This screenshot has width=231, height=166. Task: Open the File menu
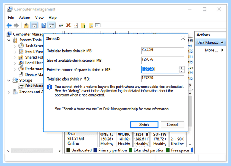click(11, 18)
